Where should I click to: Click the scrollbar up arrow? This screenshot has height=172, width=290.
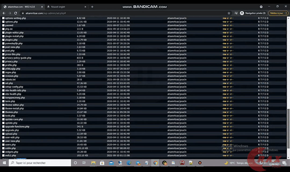click(288, 18)
